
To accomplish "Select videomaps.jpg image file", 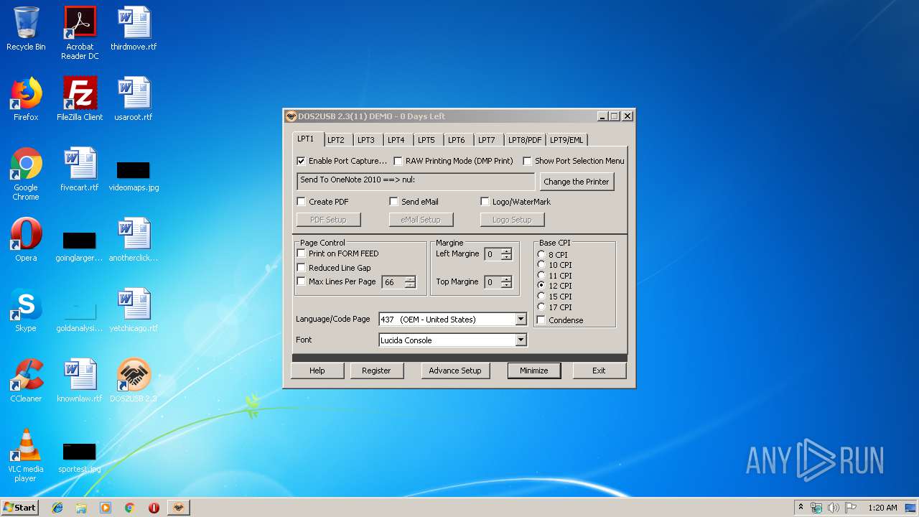I will click(134, 176).
